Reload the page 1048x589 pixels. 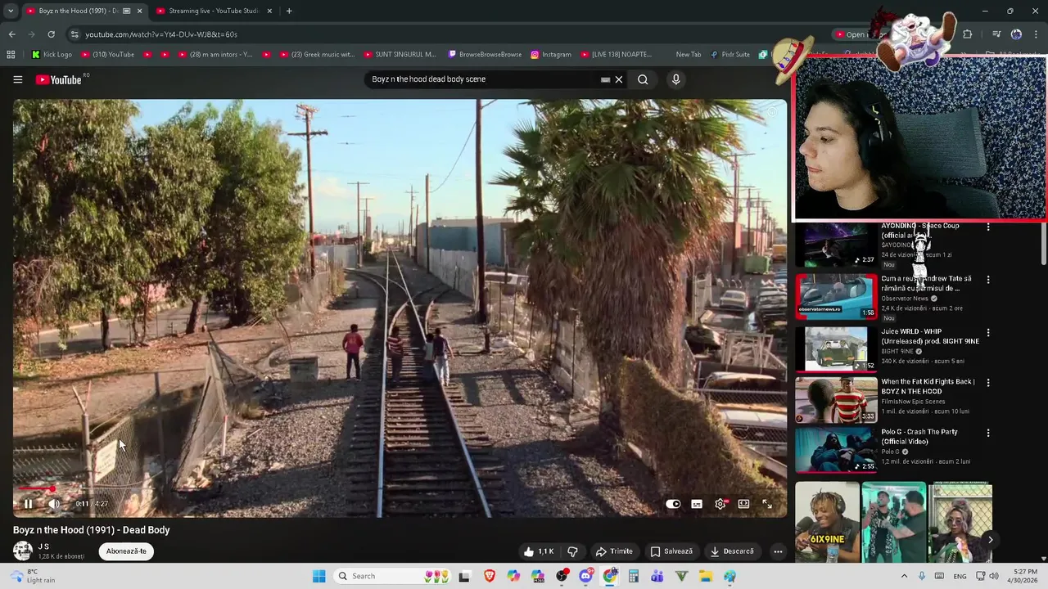click(x=51, y=34)
